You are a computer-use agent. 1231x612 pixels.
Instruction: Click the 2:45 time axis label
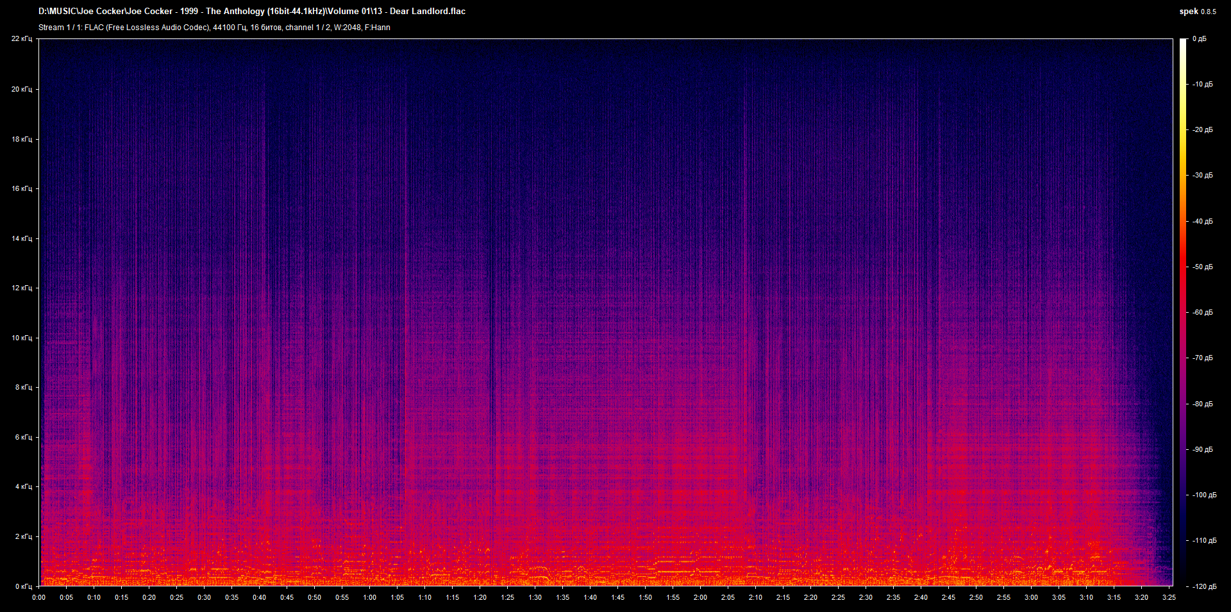point(948,597)
